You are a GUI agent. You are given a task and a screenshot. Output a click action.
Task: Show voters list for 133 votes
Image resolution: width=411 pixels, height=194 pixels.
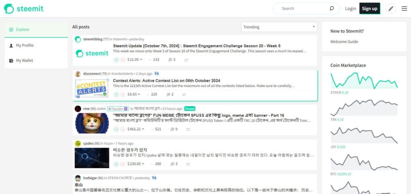154,60
